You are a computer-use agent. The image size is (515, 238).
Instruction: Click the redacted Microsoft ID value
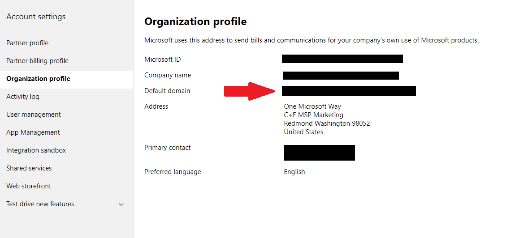(x=342, y=59)
